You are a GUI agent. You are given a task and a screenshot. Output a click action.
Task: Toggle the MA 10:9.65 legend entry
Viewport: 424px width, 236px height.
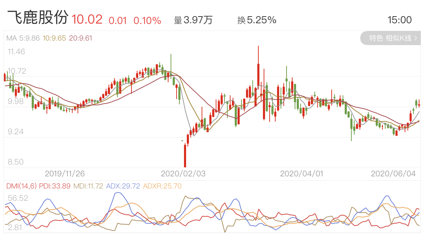[54, 38]
